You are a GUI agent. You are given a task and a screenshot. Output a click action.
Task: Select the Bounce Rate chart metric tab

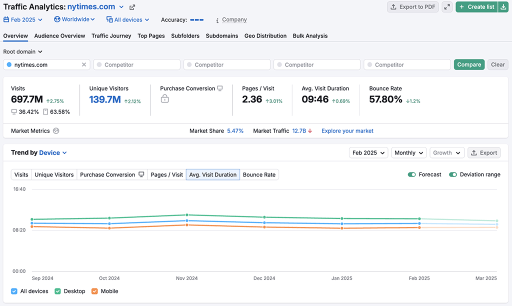(x=259, y=174)
